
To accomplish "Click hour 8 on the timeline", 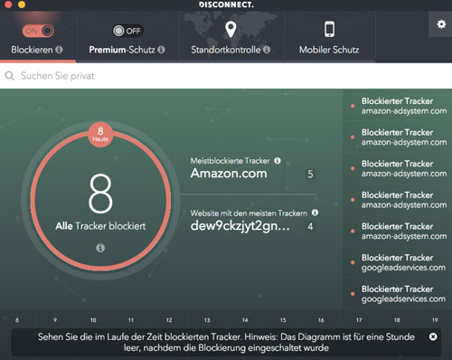I will tap(17, 320).
